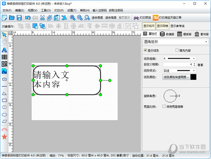Paste from the clipboard icon
The image size is (211, 159).
pyautogui.click(x=57, y=18)
